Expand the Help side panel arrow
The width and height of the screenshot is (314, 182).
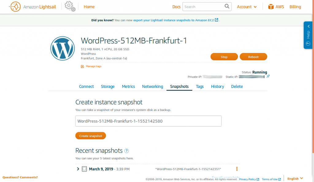coord(308,26)
